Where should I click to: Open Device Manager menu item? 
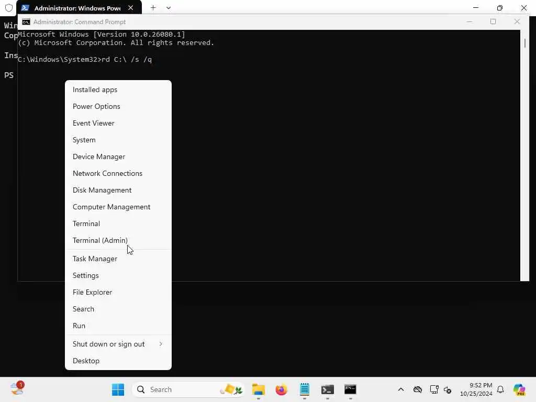tap(118, 157)
